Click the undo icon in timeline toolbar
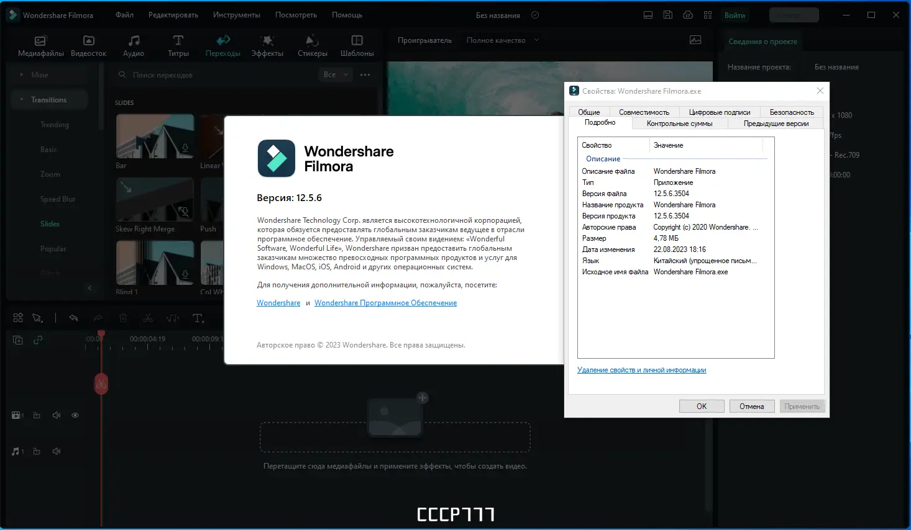 coord(73,318)
